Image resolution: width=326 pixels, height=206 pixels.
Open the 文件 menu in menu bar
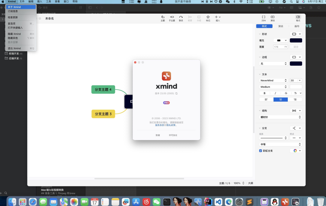tap(22, 2)
